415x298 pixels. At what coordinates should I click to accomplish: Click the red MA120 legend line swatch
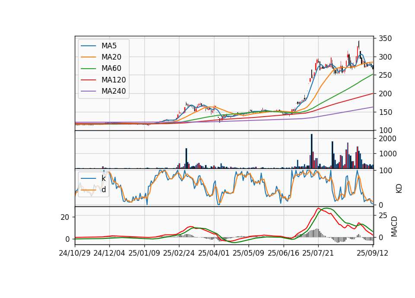click(x=89, y=80)
